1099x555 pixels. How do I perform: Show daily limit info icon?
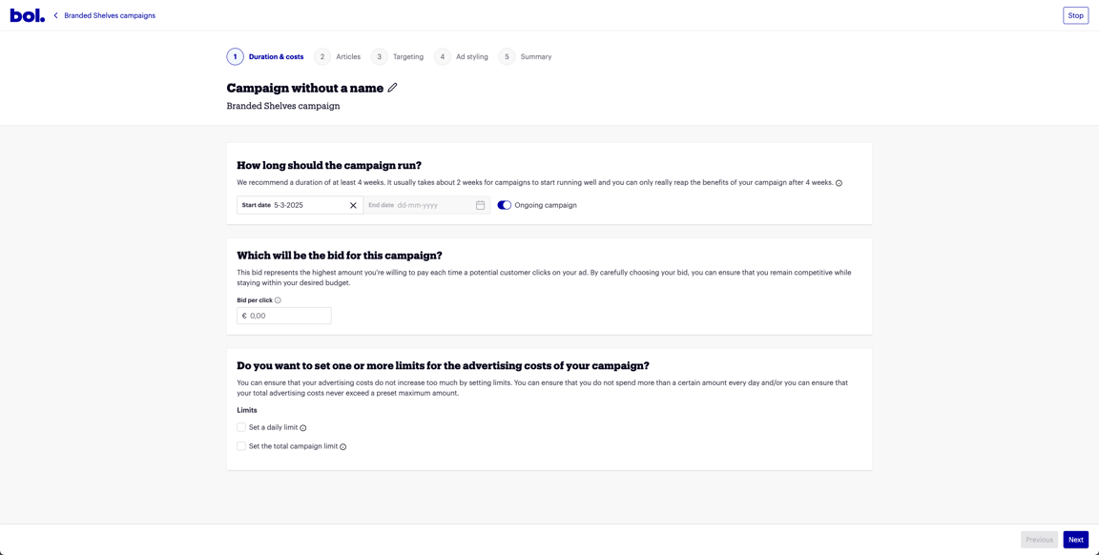(303, 428)
